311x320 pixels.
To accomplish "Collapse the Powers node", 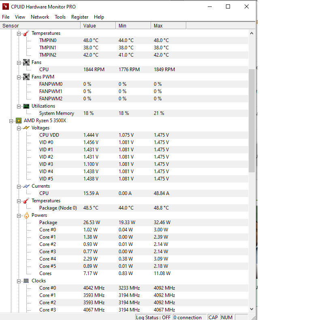I will pos(19,216).
